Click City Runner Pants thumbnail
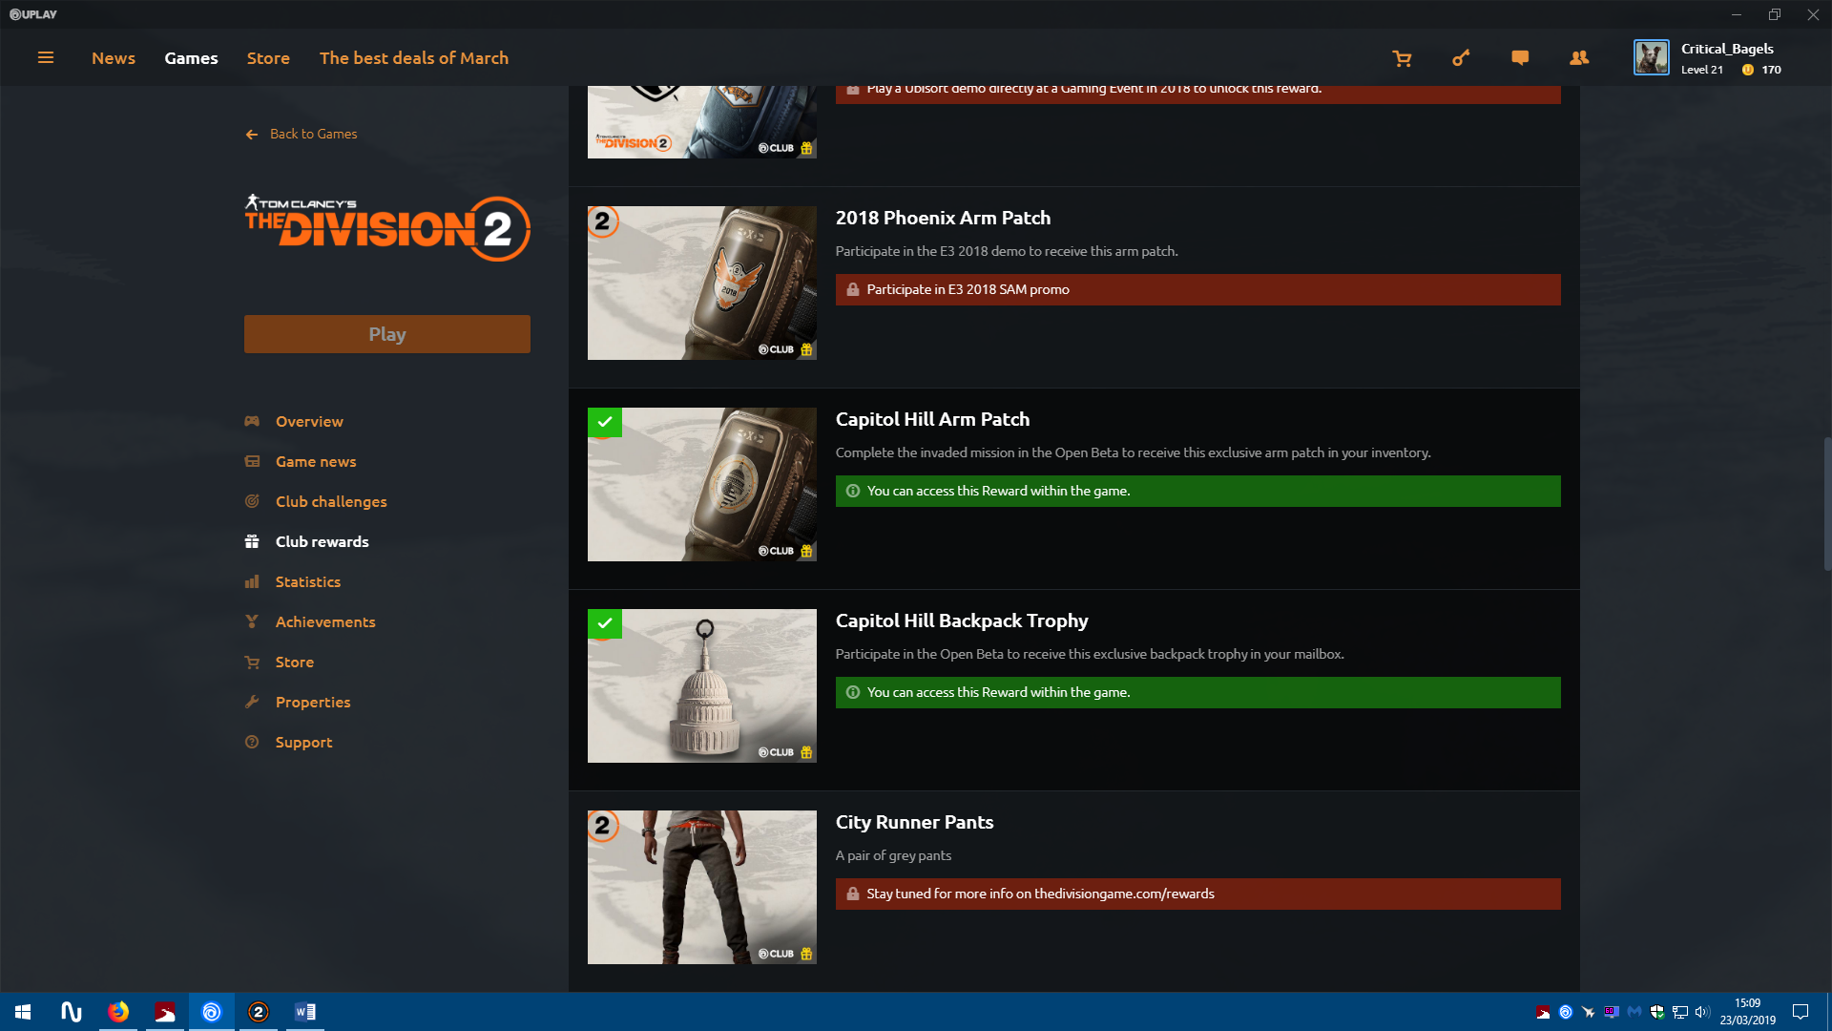This screenshot has width=1832, height=1031. (x=702, y=888)
